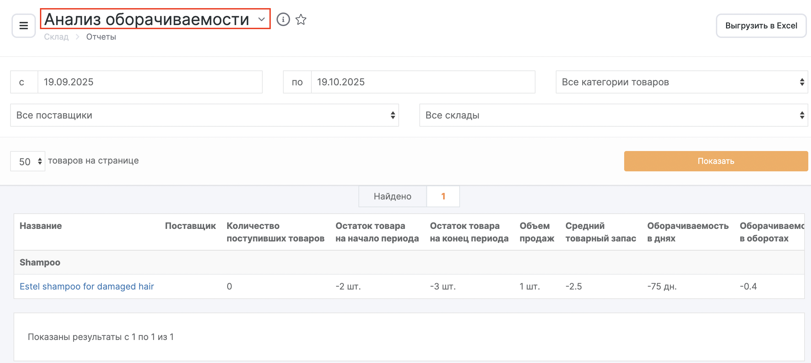Open the Все склады dropdown
The image size is (811, 363).
[613, 115]
